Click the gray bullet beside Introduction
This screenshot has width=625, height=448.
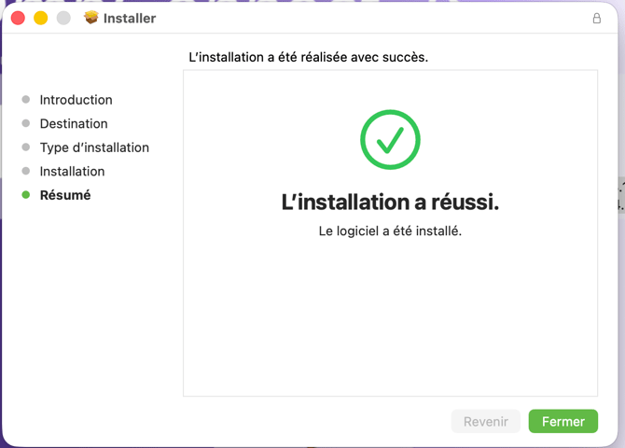click(26, 100)
